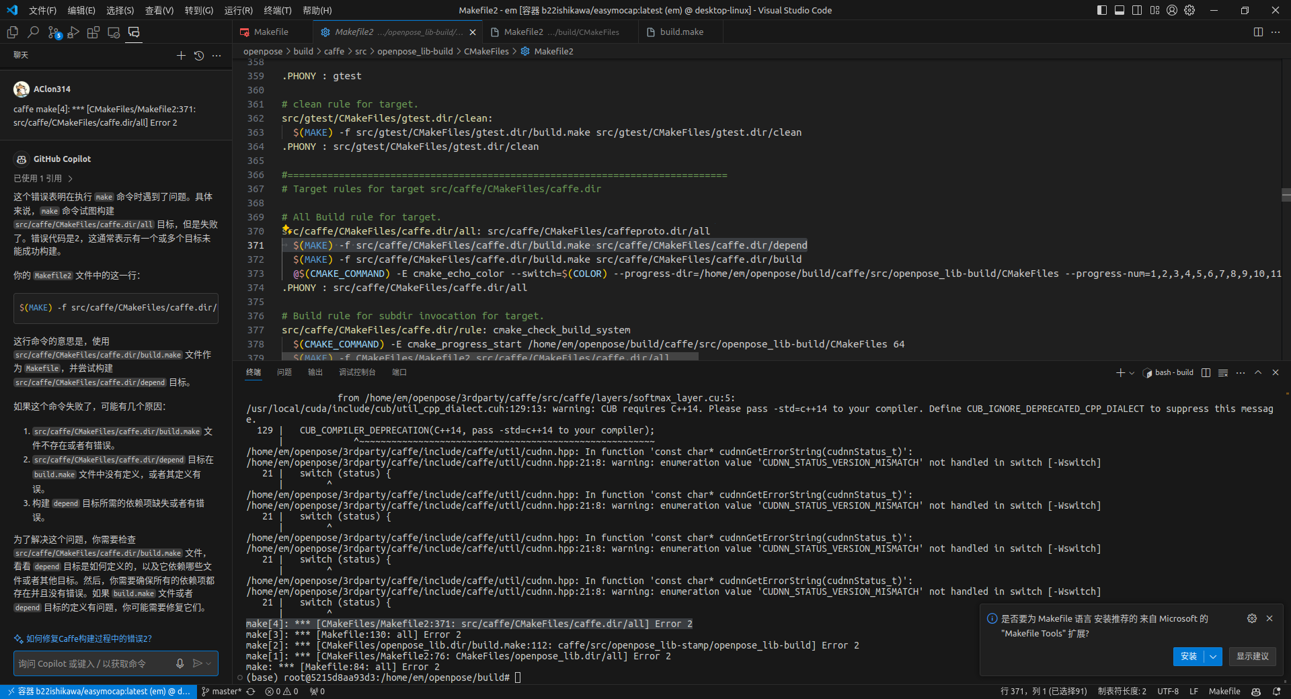This screenshot has width=1291, height=699.
Task: Open the Explorer view in activity bar
Action: [12, 32]
